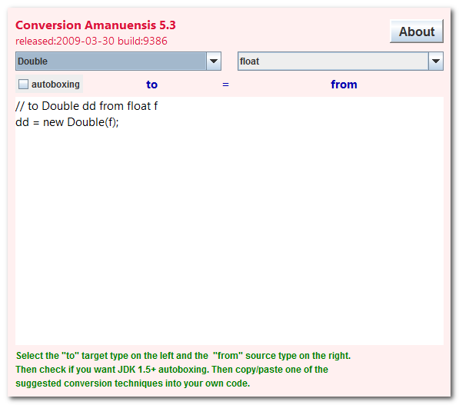Expand the float dropdown arrow
Screen dimensions: 459x405
point(436,61)
